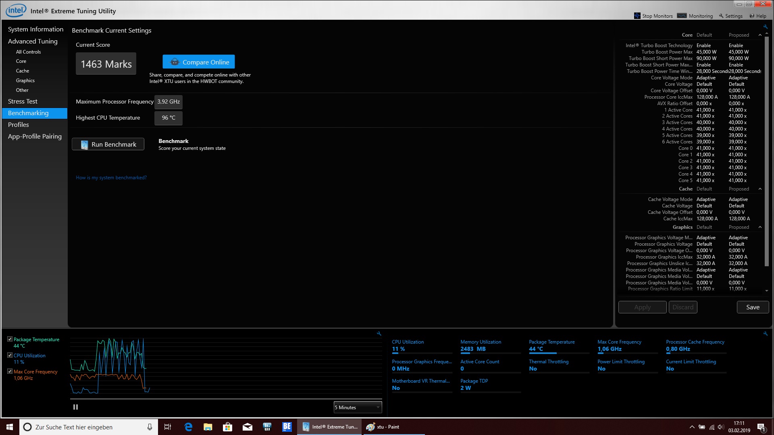
Task: Open Microsoft Edge from the taskbar
Action: (188, 427)
